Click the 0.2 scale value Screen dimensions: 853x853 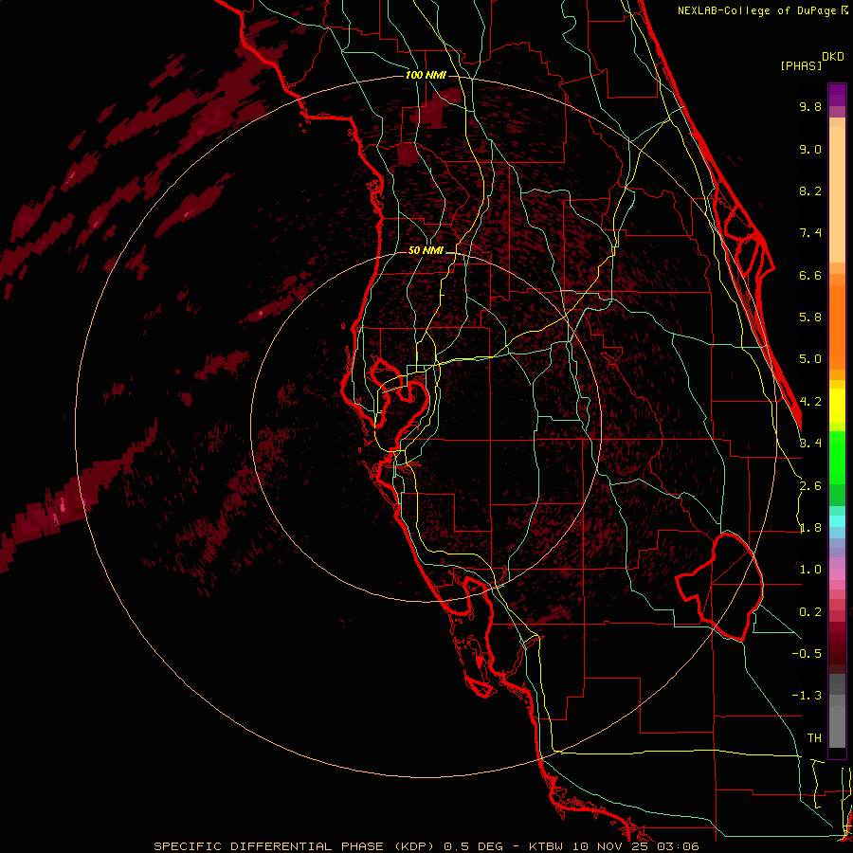pos(810,612)
